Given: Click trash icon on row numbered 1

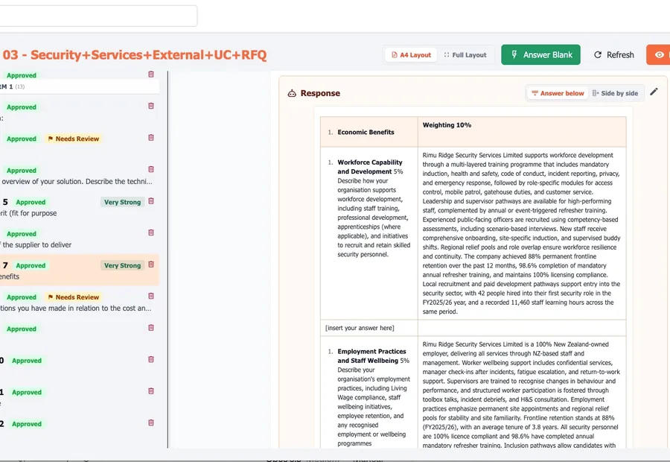Looking at the screenshot, I should (151, 391).
